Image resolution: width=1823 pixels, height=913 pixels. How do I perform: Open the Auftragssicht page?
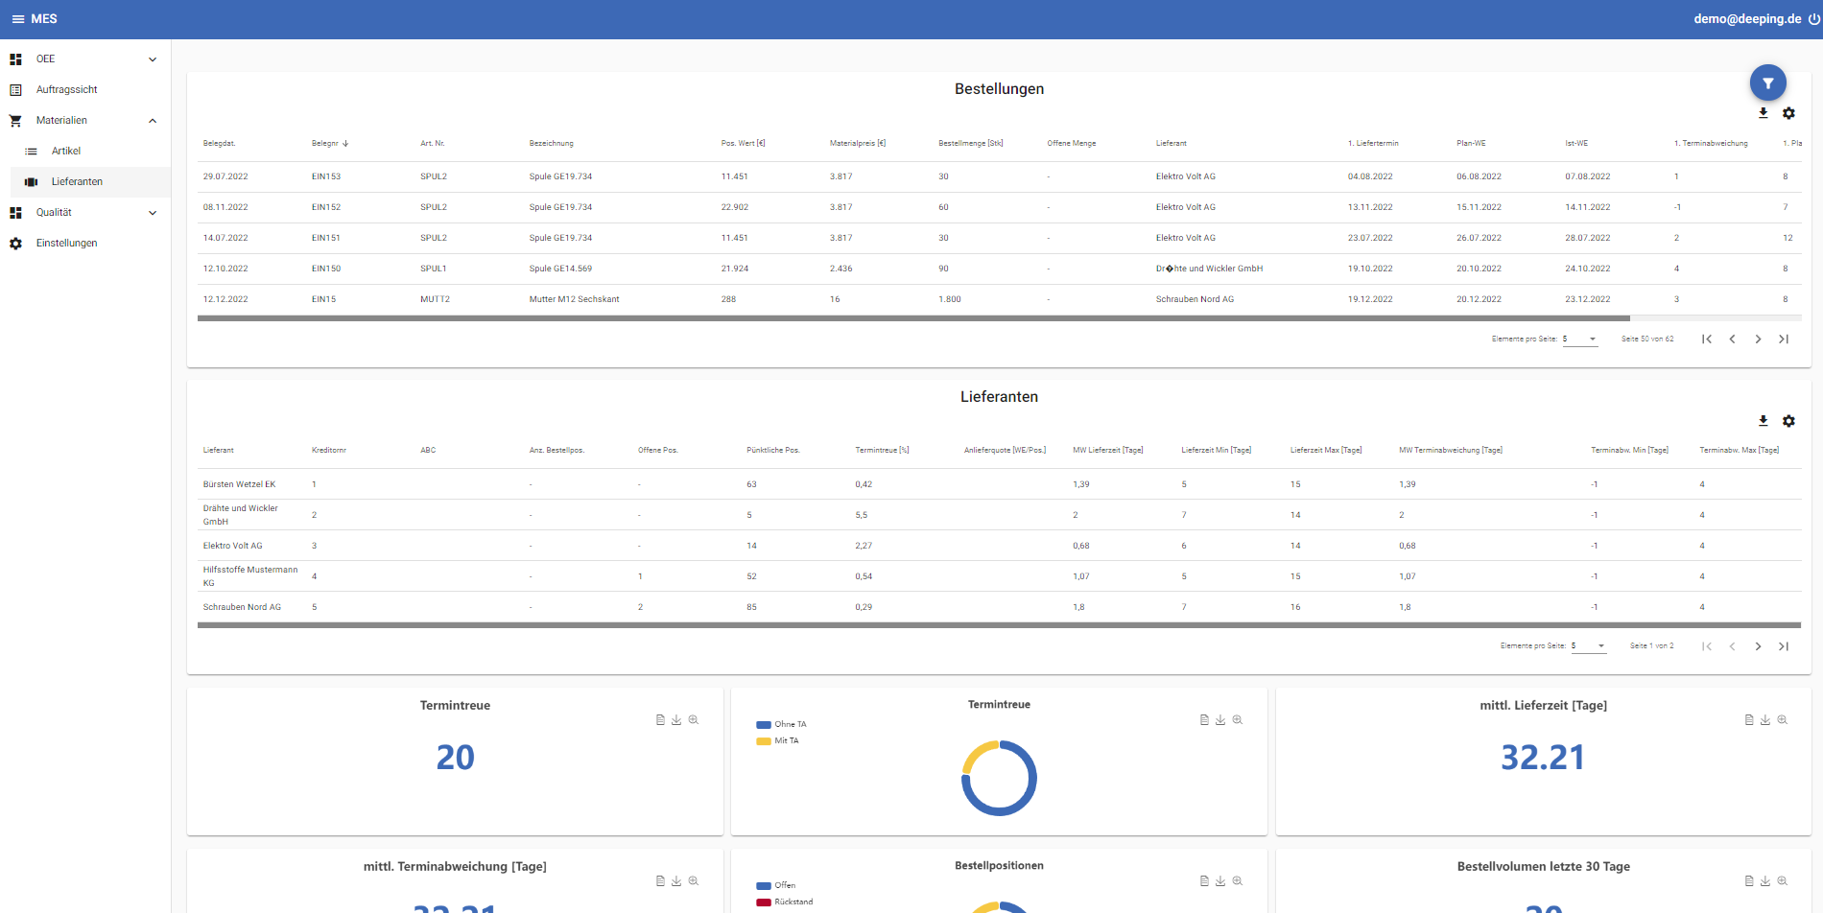(x=67, y=88)
